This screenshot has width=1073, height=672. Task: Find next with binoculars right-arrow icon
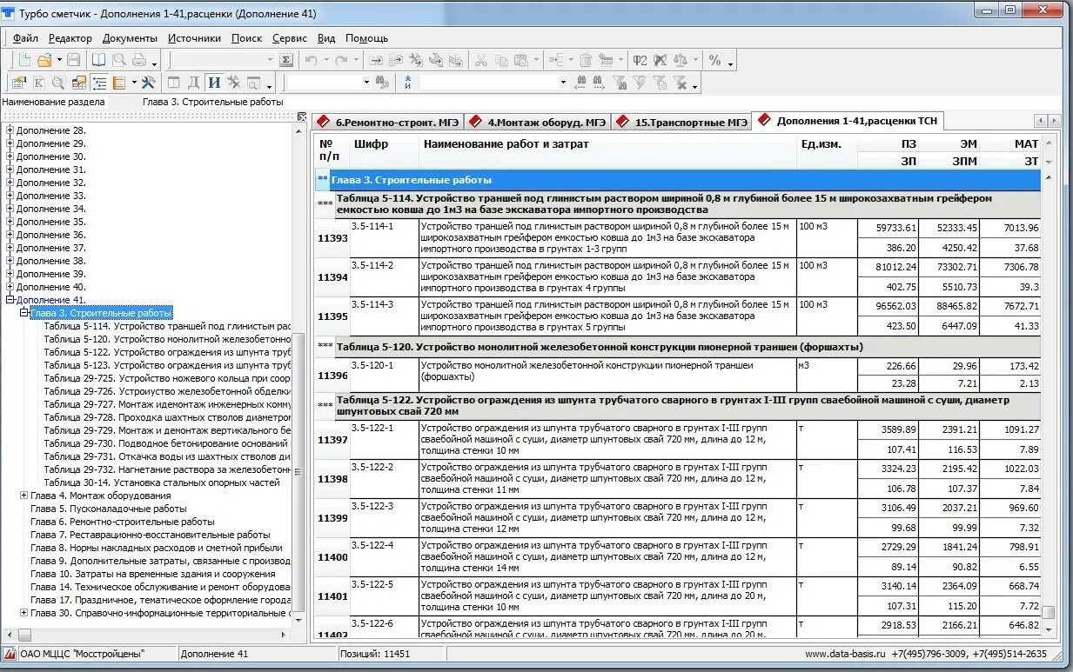coord(598,83)
